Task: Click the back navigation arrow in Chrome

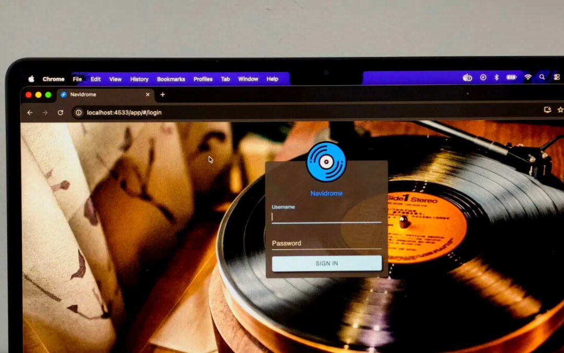Action: (x=30, y=112)
